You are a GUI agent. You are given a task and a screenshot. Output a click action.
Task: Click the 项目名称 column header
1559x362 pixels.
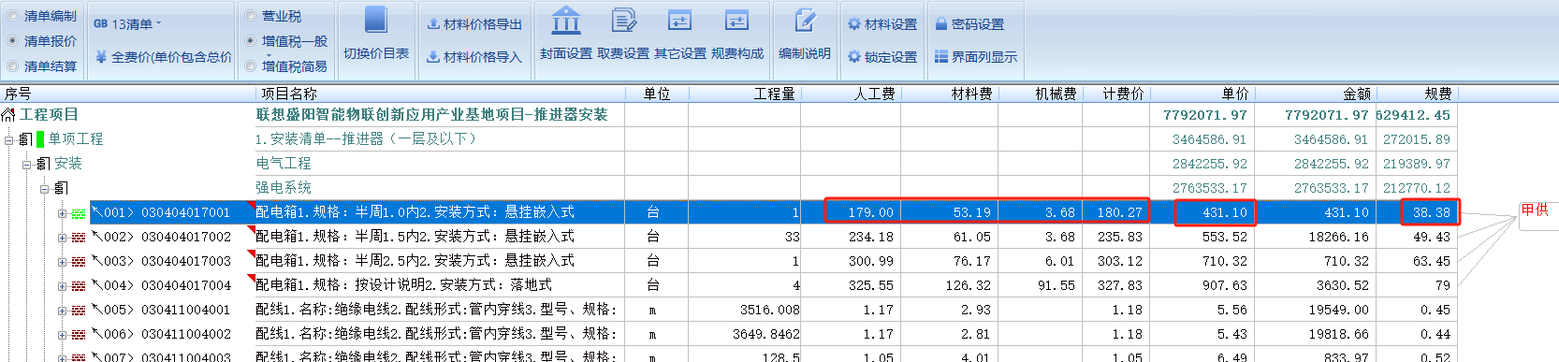tap(441, 94)
